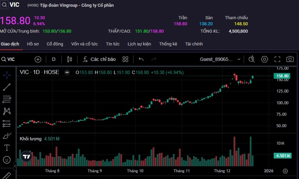Open chart settings hexagon icon
The height and width of the screenshot is (179, 299).
(265, 59)
